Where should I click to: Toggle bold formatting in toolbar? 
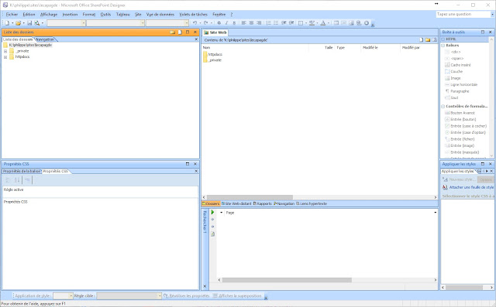coord(219,22)
